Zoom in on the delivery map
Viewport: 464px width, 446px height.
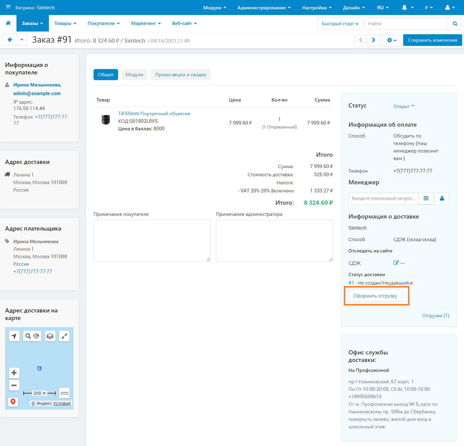(x=14, y=373)
